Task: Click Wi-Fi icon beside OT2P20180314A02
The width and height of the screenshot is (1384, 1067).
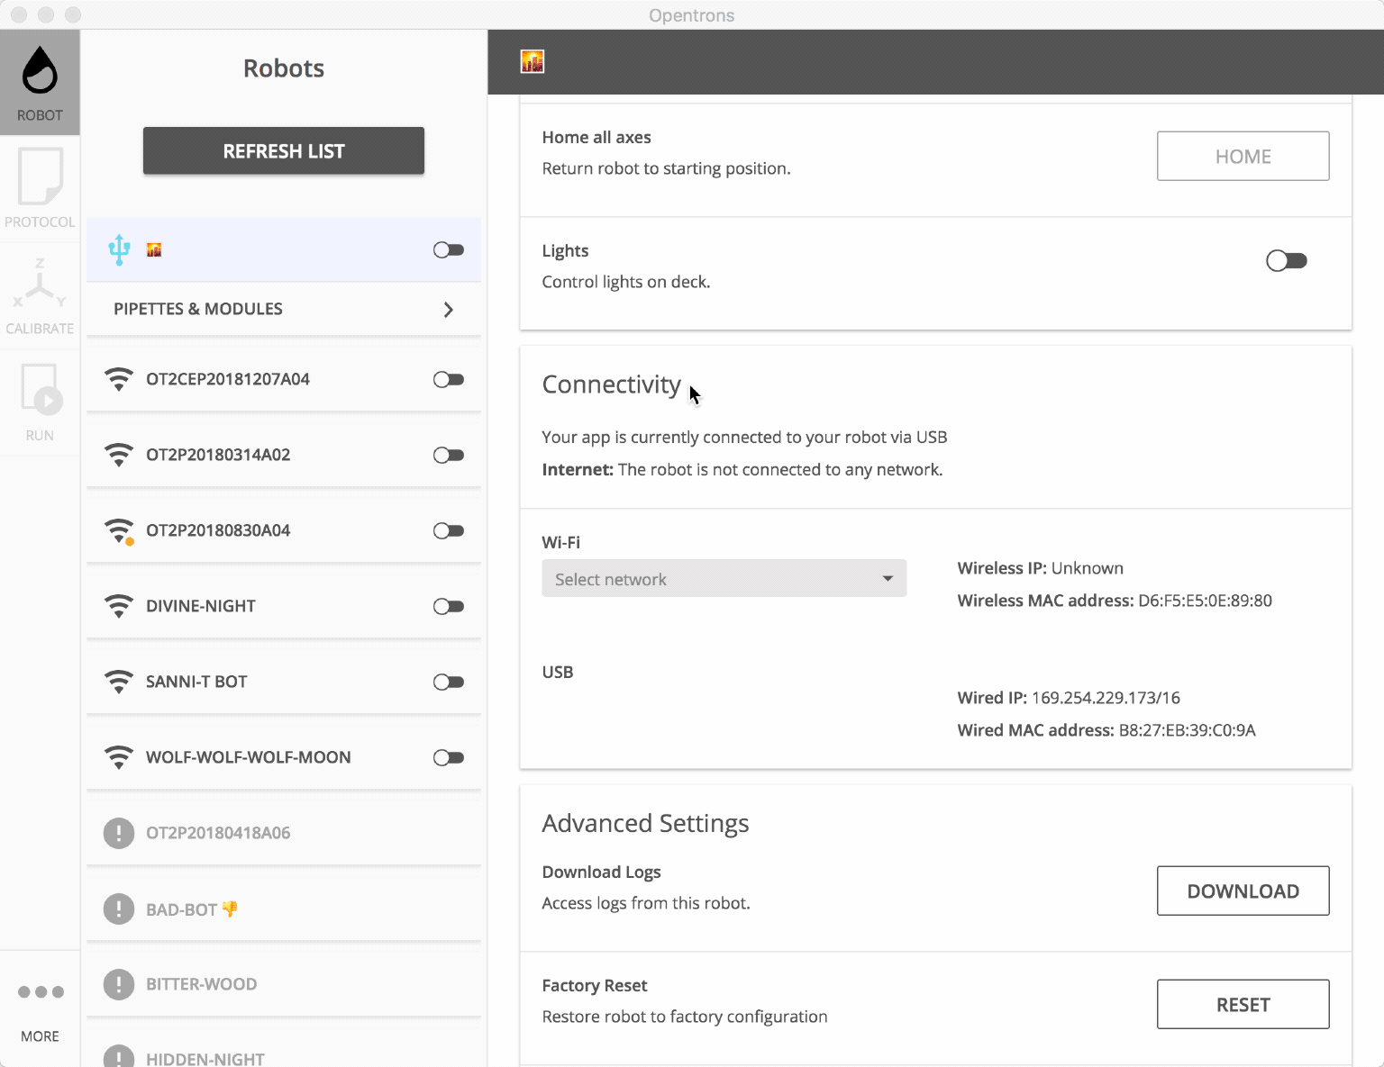Action: pos(118,455)
